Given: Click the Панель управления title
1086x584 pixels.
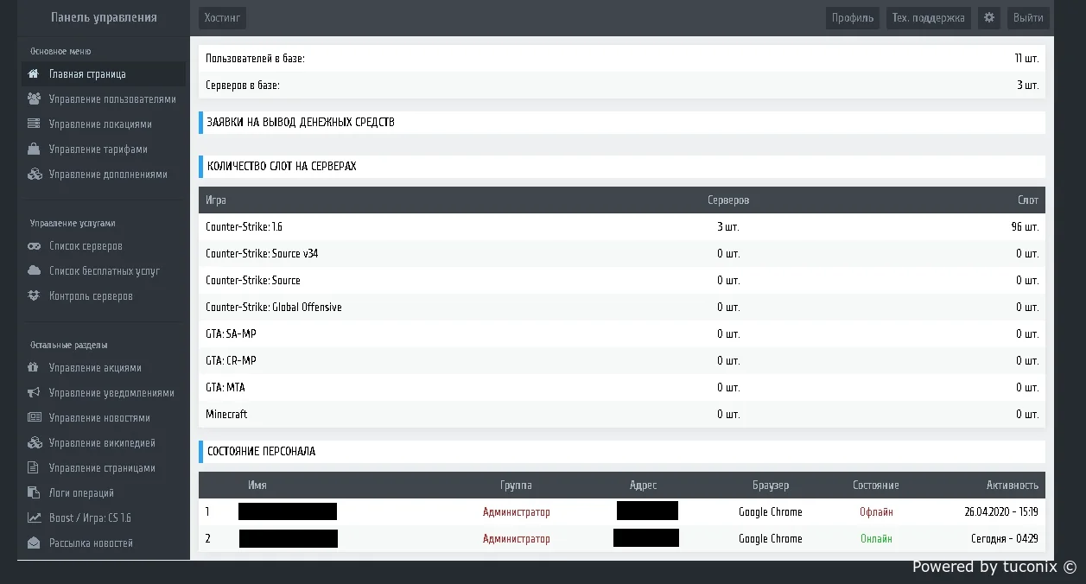Looking at the screenshot, I should click(104, 17).
